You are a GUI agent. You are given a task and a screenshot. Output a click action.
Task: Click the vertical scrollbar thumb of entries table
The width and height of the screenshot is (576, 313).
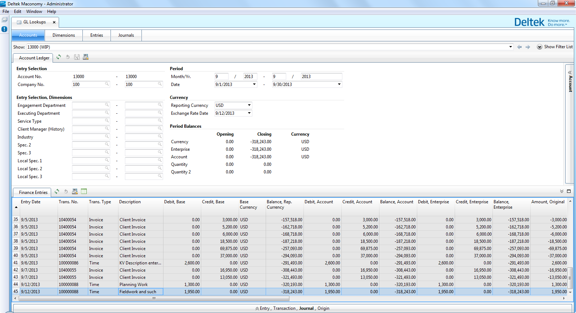click(570, 278)
